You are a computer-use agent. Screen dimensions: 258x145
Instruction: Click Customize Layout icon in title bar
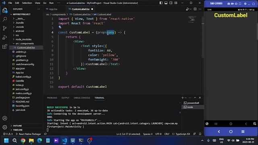pyautogui.click(x=176, y=3)
